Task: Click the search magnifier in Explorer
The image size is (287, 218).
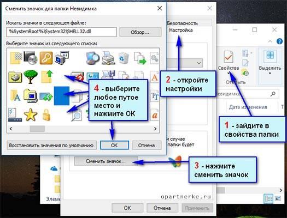Action: (x=273, y=94)
